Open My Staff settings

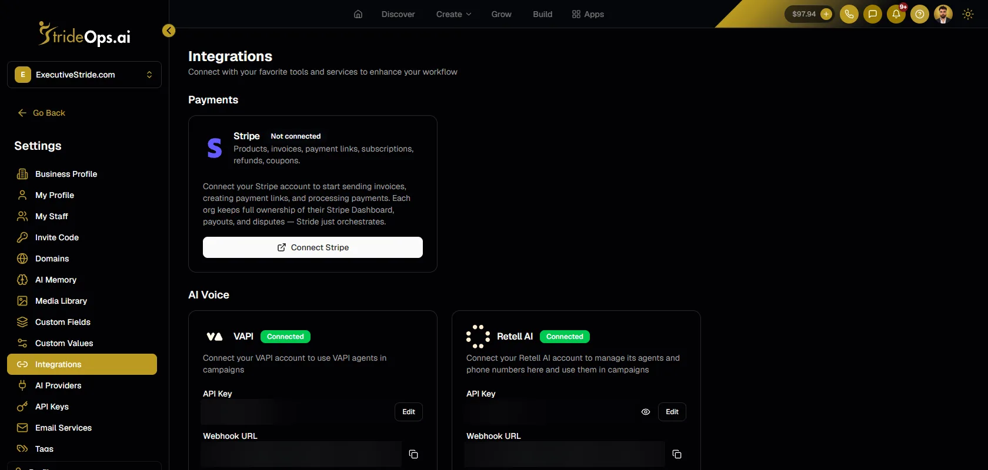pyautogui.click(x=82, y=216)
